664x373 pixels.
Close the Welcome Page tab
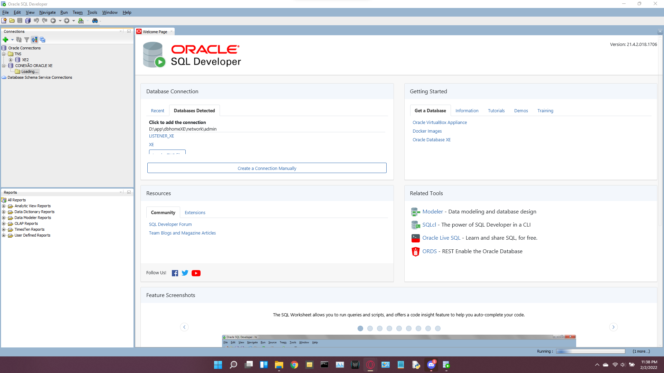[x=172, y=31]
